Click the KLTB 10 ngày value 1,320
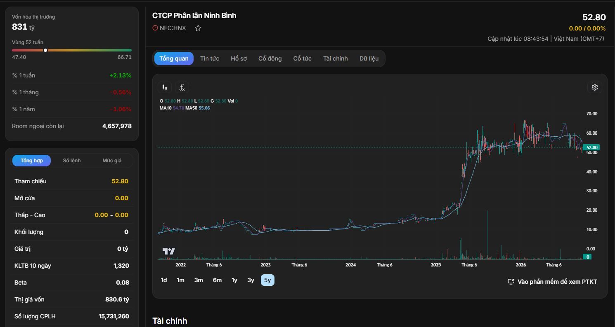Screen dimensions: 615x327 point(121,266)
